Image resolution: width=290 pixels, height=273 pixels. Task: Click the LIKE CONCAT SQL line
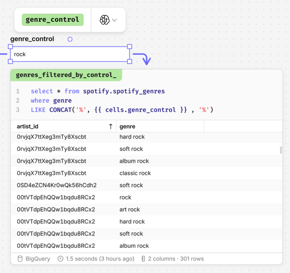[122, 110]
